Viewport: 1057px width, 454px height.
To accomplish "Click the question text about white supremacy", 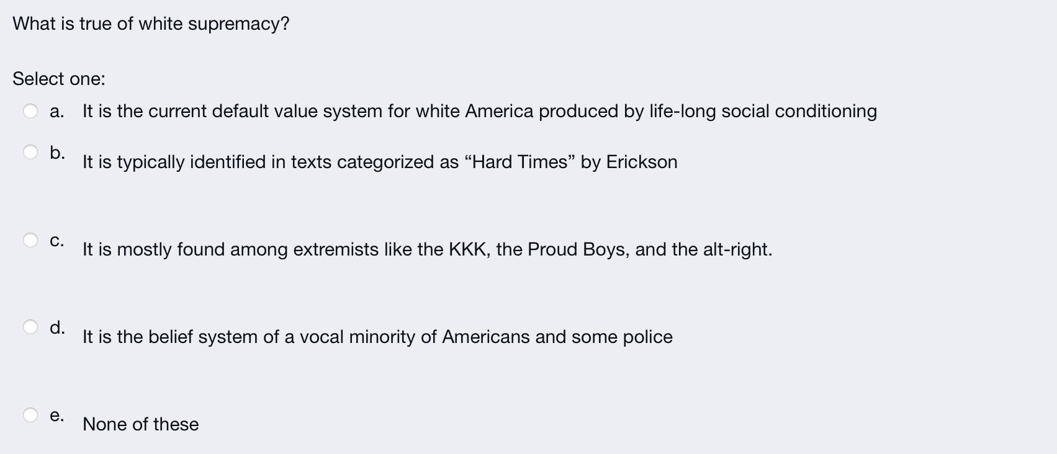I will (151, 24).
